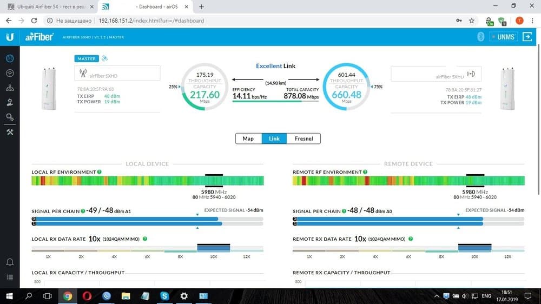
Task: Open the Network settings sidebar icon
Action: 10,88
